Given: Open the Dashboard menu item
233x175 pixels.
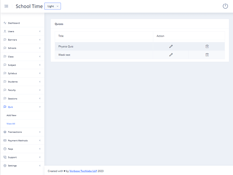Looking at the screenshot, I should pyautogui.click(x=14, y=23).
